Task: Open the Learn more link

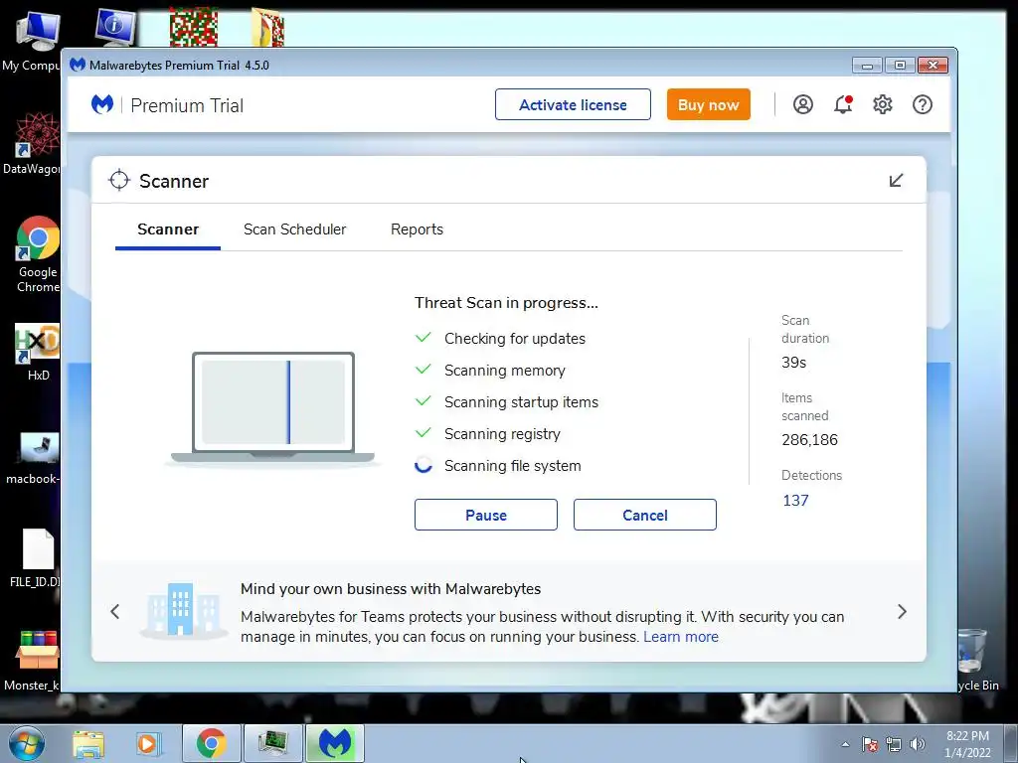Action: tap(681, 637)
